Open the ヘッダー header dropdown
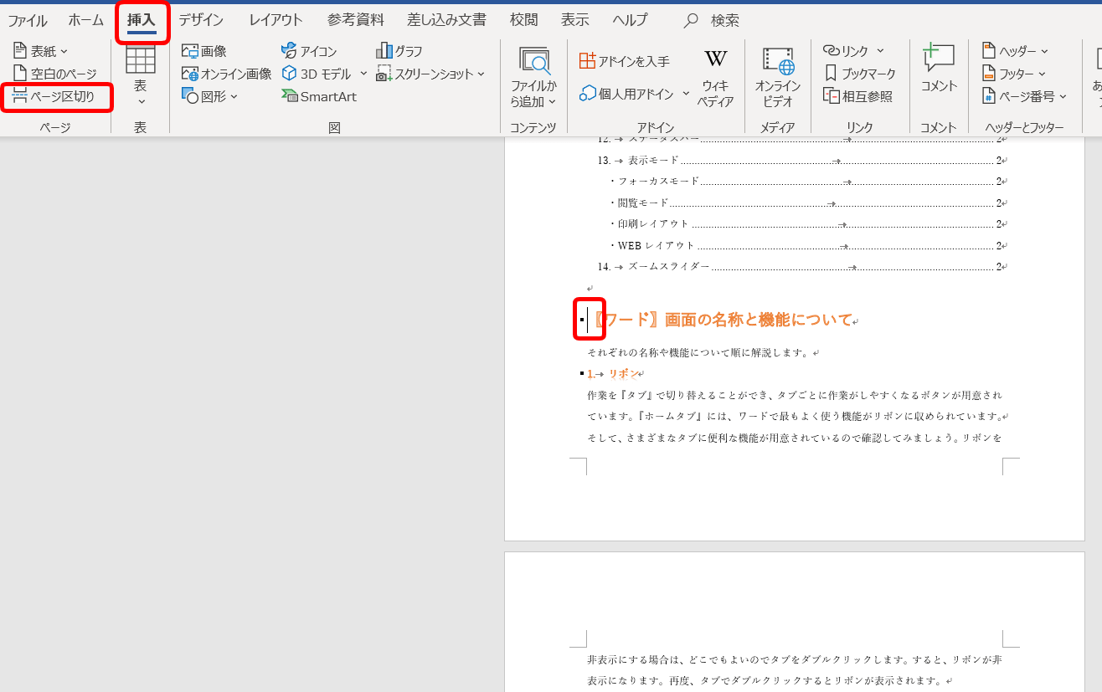 pos(1015,51)
